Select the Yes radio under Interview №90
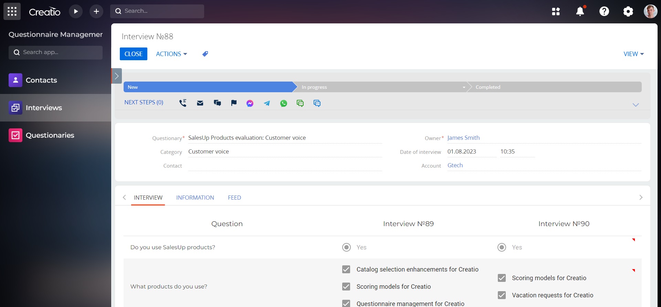This screenshot has height=307, width=661. [x=502, y=247]
